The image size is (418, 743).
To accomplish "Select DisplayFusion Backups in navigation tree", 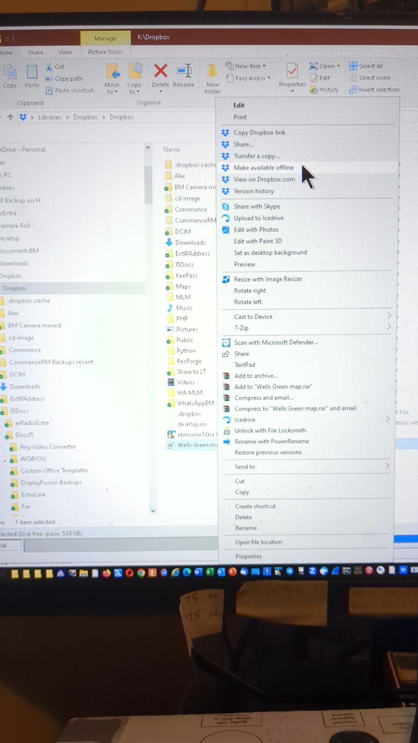I will [x=51, y=483].
